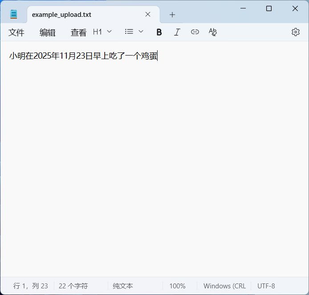Click 纯文本 format indicator

click(123, 286)
